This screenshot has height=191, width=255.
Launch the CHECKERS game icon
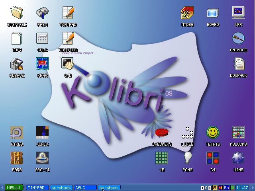coord(162,133)
